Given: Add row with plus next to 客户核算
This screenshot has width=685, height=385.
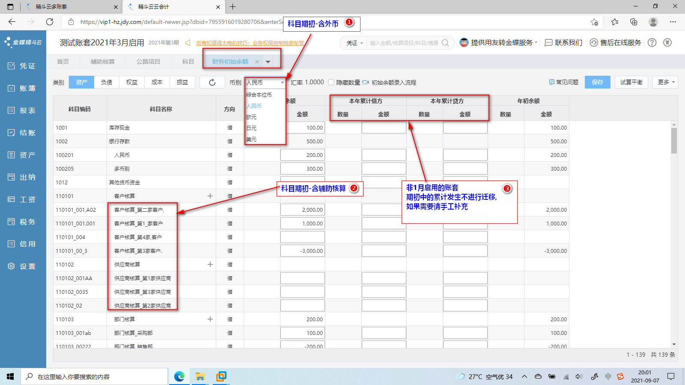Looking at the screenshot, I should pyautogui.click(x=210, y=196).
